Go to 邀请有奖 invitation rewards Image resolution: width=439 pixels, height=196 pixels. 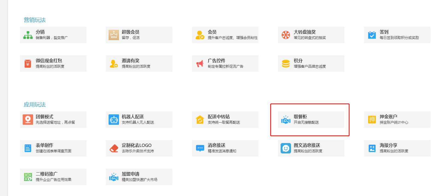tap(139, 64)
